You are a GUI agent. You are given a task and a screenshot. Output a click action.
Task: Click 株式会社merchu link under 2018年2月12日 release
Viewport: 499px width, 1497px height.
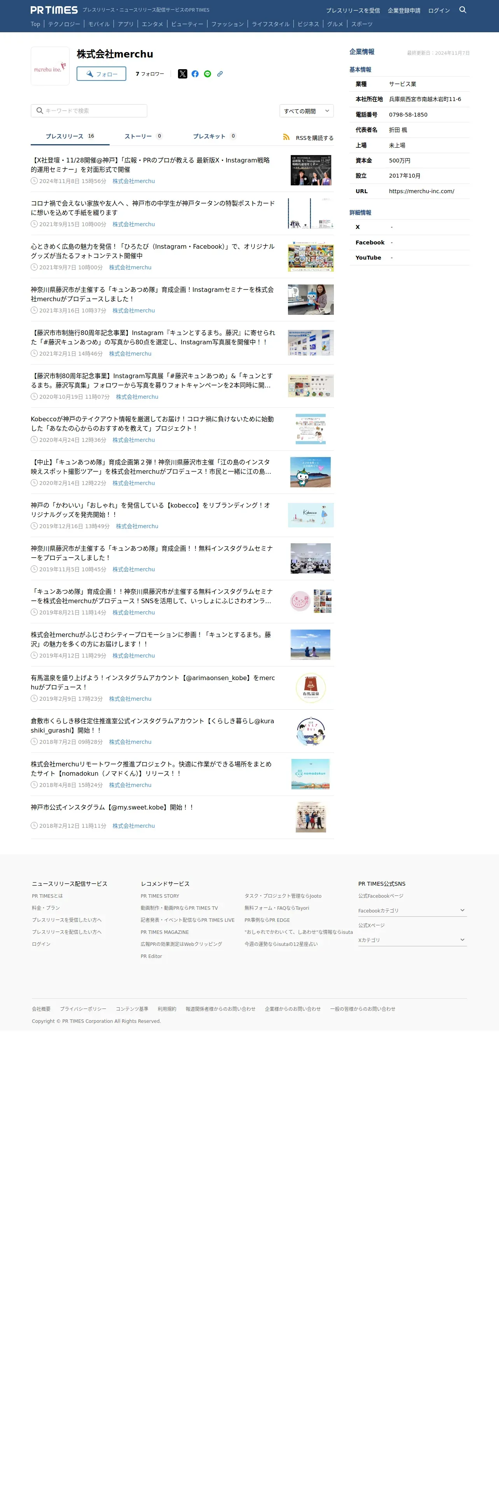[x=134, y=826]
